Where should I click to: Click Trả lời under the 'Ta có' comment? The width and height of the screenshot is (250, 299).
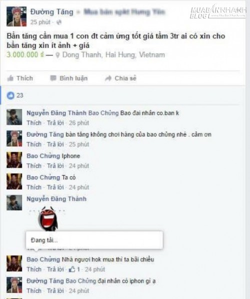[55, 187]
